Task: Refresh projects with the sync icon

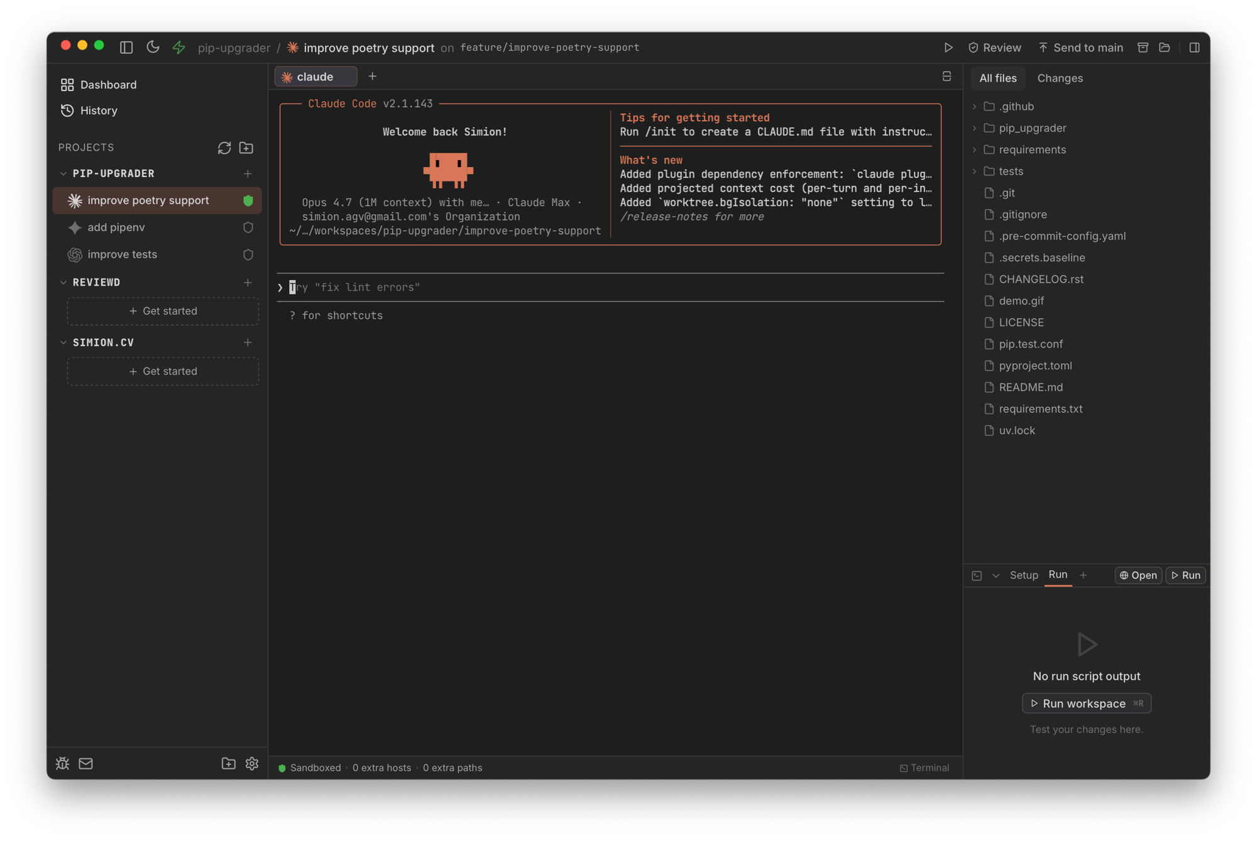Action: (x=224, y=148)
